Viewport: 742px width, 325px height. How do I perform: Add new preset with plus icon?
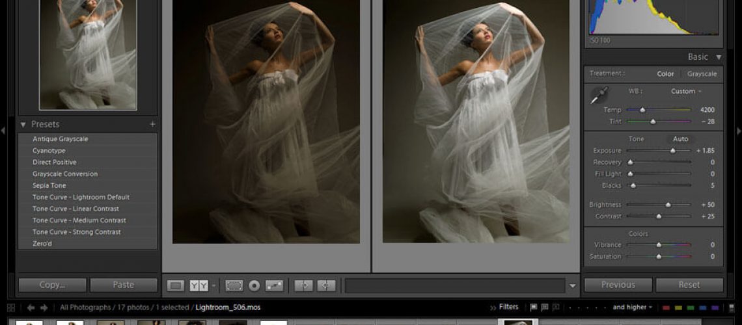click(x=152, y=124)
